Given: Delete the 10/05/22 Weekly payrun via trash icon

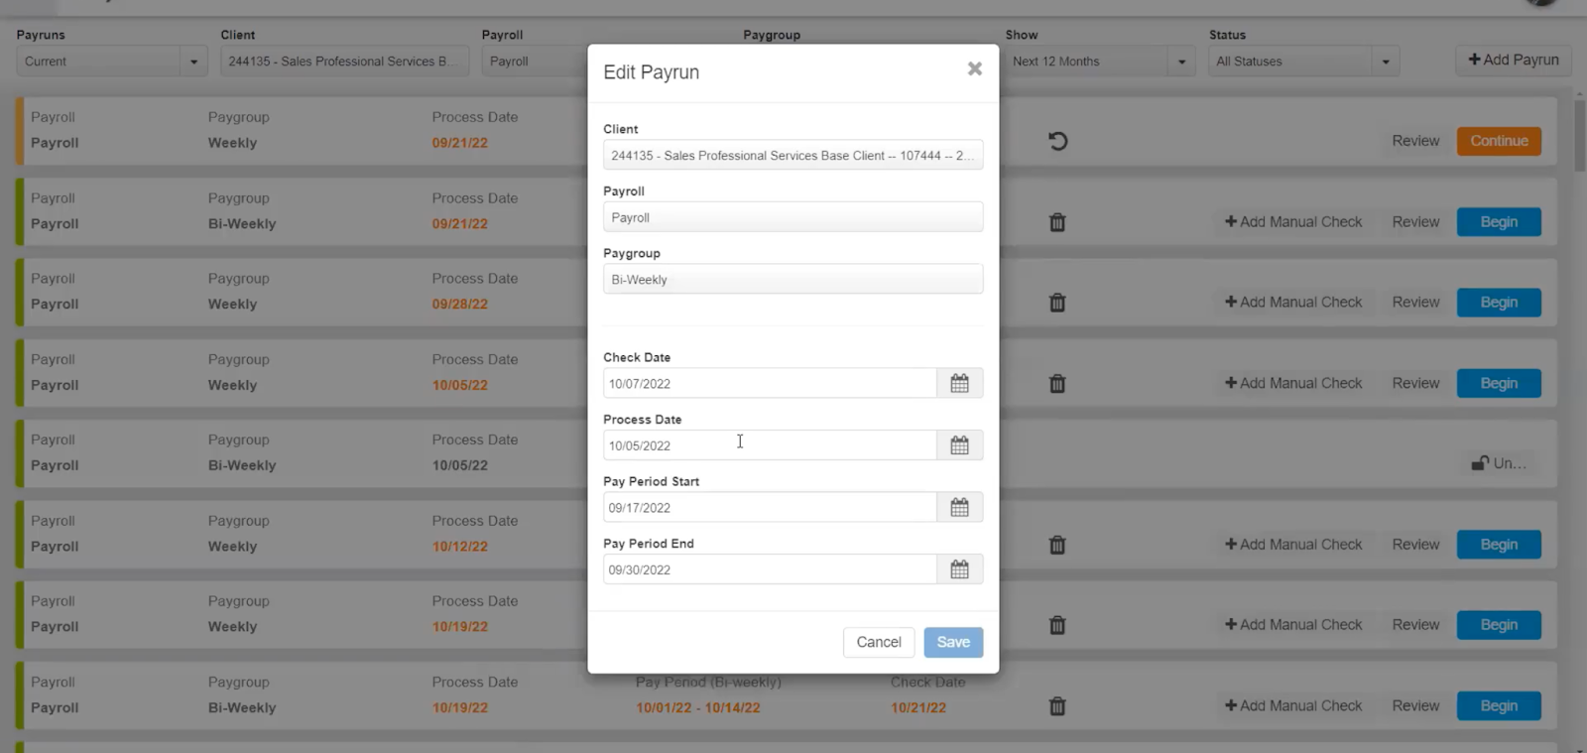Looking at the screenshot, I should pos(1057,383).
